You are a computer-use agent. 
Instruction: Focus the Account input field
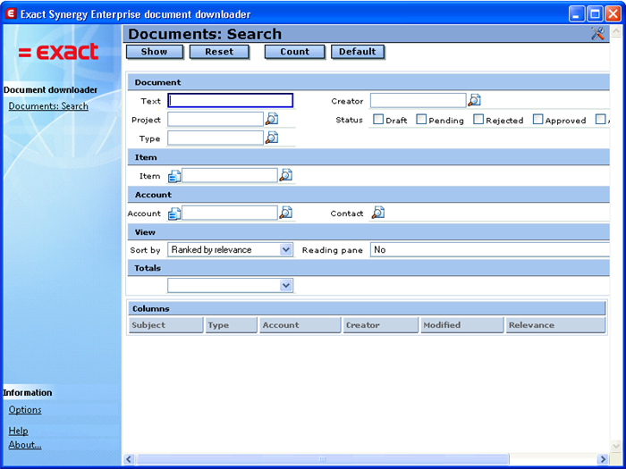point(230,213)
